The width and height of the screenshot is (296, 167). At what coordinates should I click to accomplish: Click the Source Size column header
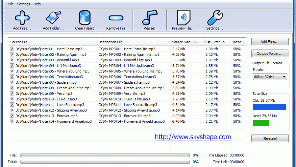187,42
